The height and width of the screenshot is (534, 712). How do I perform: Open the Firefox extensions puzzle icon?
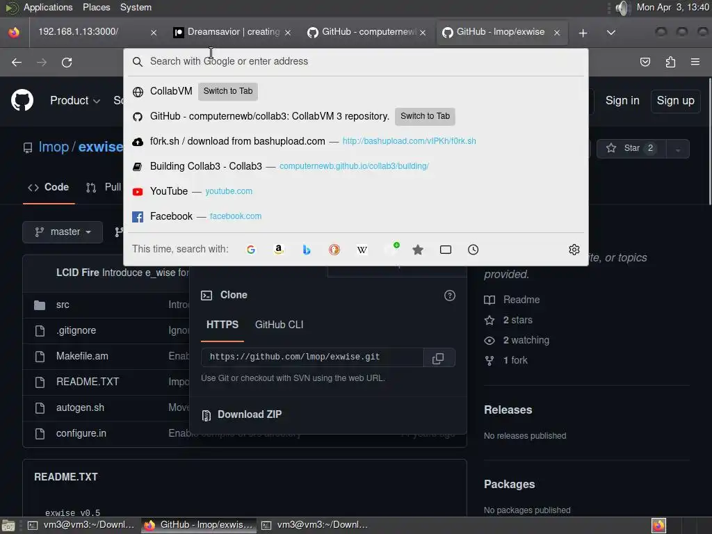click(670, 62)
